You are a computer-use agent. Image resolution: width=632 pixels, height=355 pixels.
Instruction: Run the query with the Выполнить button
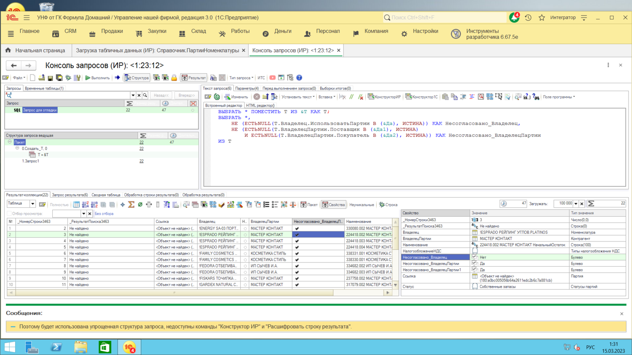(x=97, y=78)
